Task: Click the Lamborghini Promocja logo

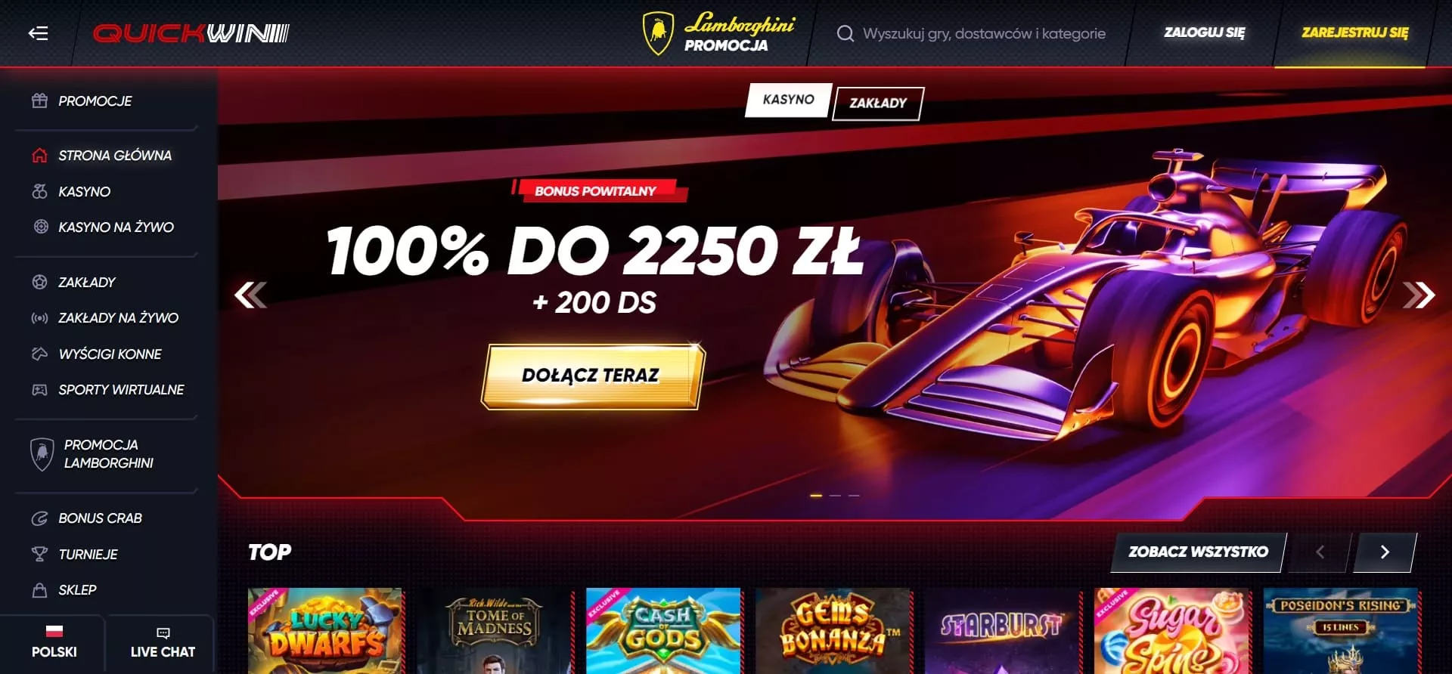Action: [x=718, y=33]
